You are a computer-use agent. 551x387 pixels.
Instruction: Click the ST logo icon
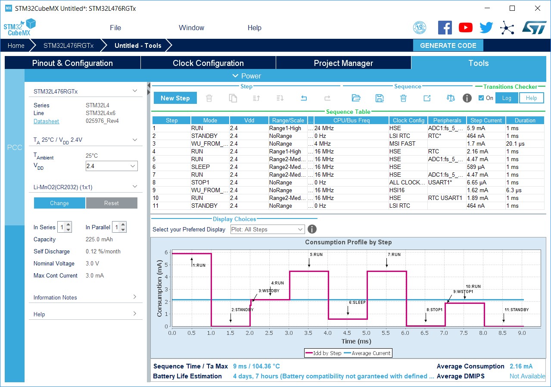tap(534, 28)
